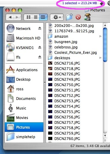
Task: Select file 200x200-...0x200.jpg
Action: coord(74,26)
